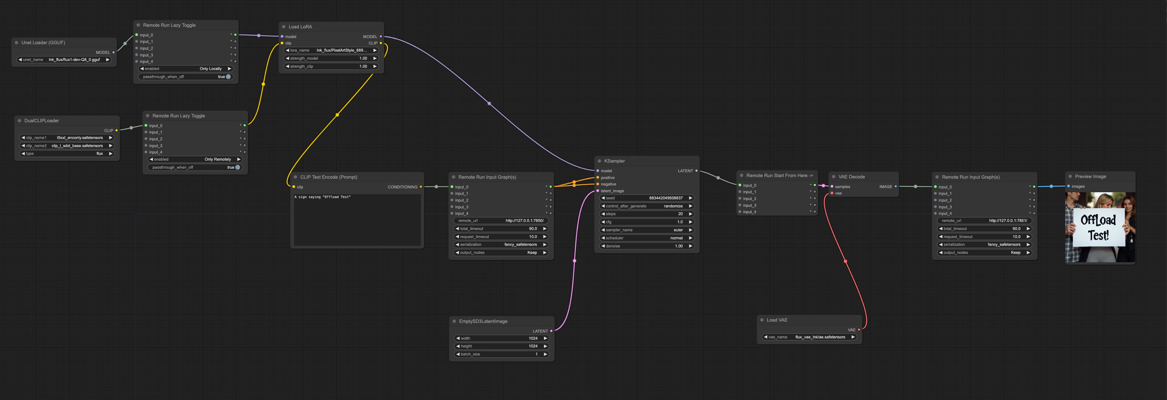This screenshot has height=400, width=1167.
Task: Click the Offload Test preview image thumbnail
Action: pos(1100,227)
